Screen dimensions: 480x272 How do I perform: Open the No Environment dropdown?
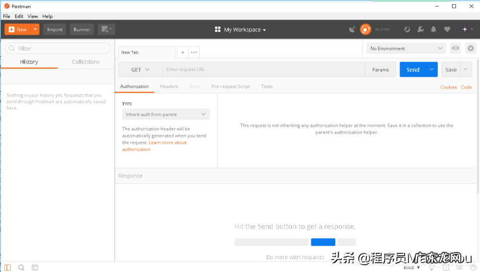click(406, 48)
